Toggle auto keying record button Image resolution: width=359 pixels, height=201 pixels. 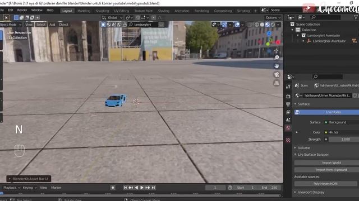[113, 188]
